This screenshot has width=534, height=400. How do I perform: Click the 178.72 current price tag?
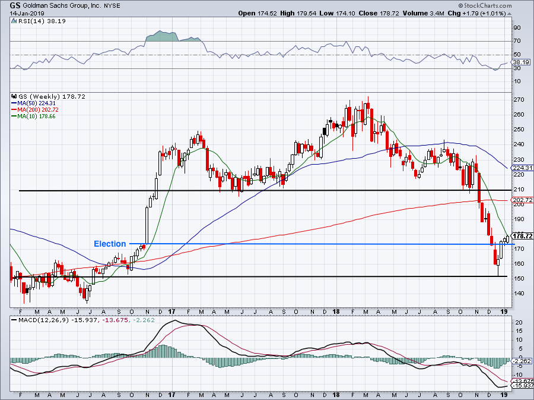click(521, 236)
